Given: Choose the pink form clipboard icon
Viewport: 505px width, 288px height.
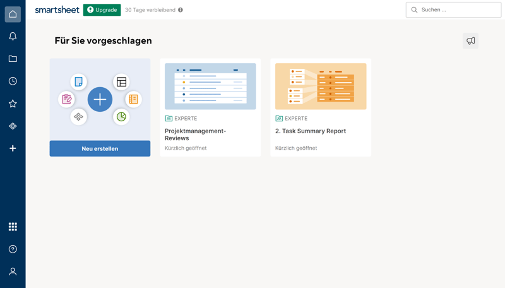Looking at the screenshot, I should point(67,99).
